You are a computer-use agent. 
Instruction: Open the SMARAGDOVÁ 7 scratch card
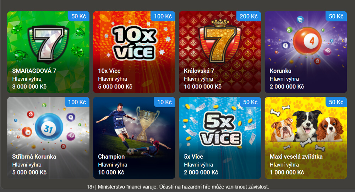point(48,52)
